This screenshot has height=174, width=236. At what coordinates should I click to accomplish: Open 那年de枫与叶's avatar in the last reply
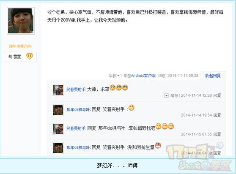click(58, 148)
